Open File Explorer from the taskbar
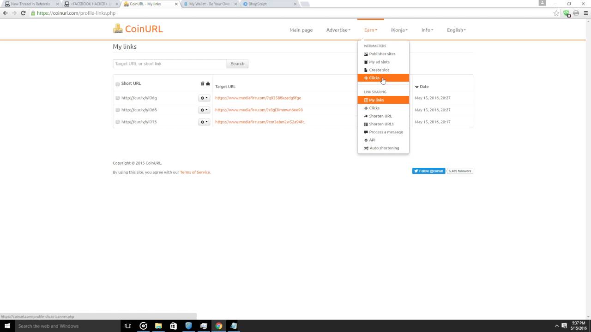The image size is (591, 332). 158,326
